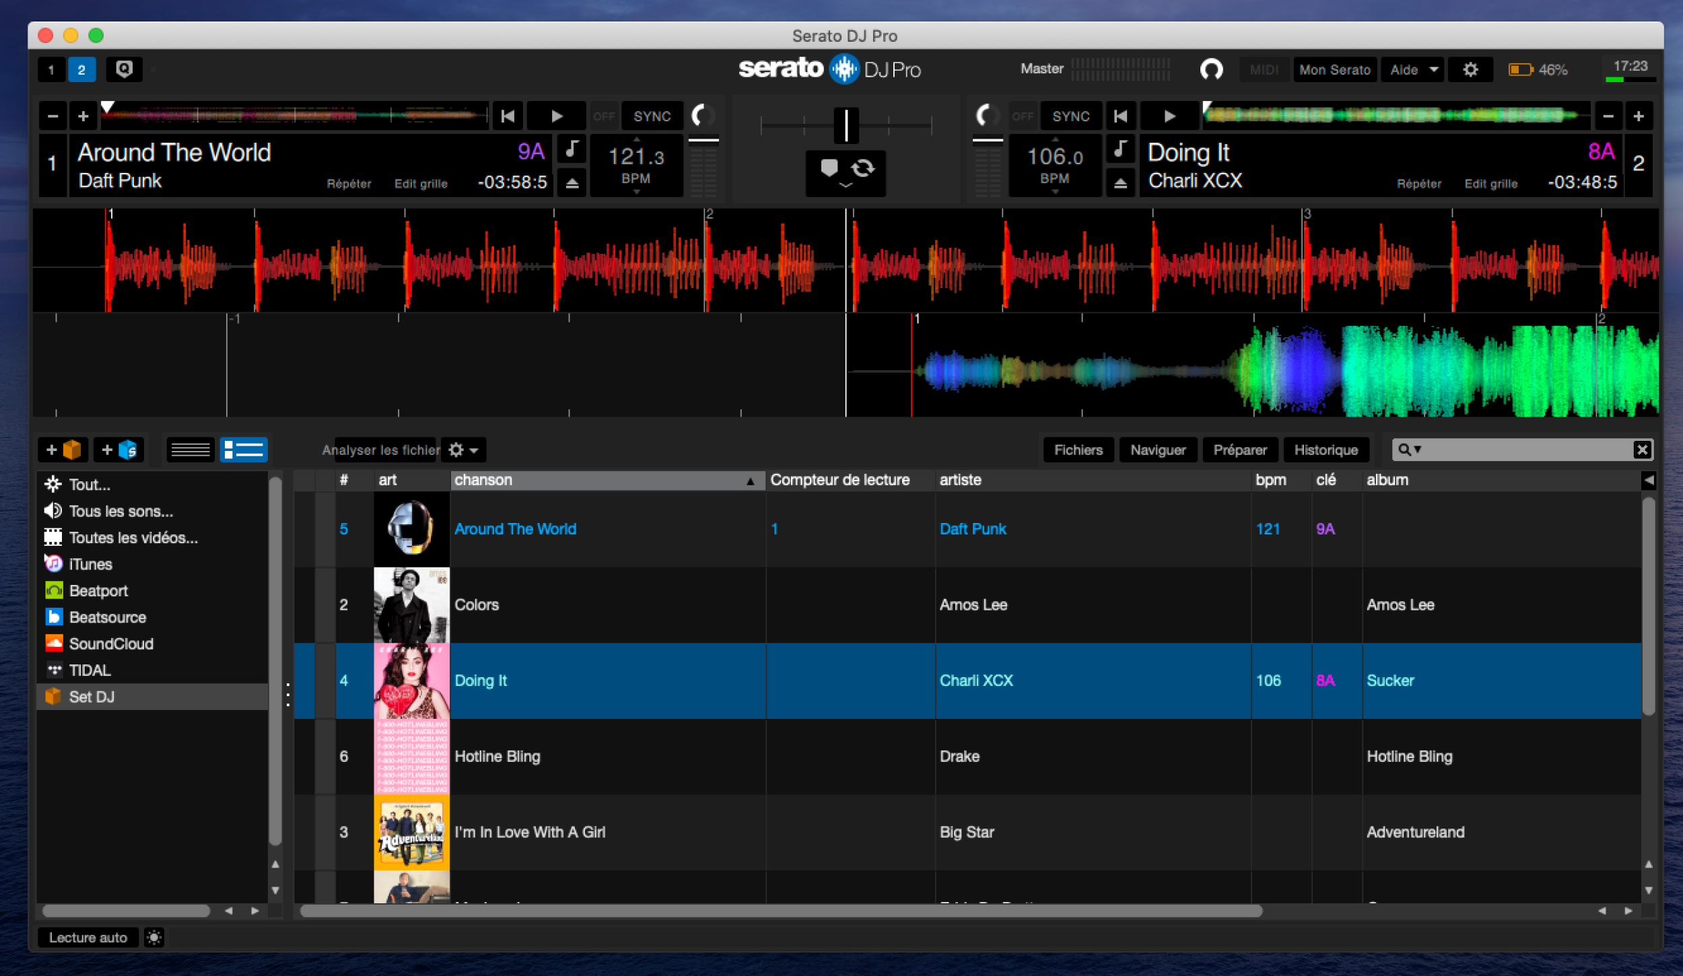Open the Préparer panel

[x=1240, y=450]
